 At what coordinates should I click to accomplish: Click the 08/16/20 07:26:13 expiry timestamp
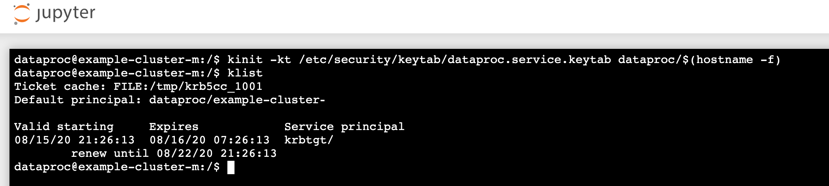209,140
